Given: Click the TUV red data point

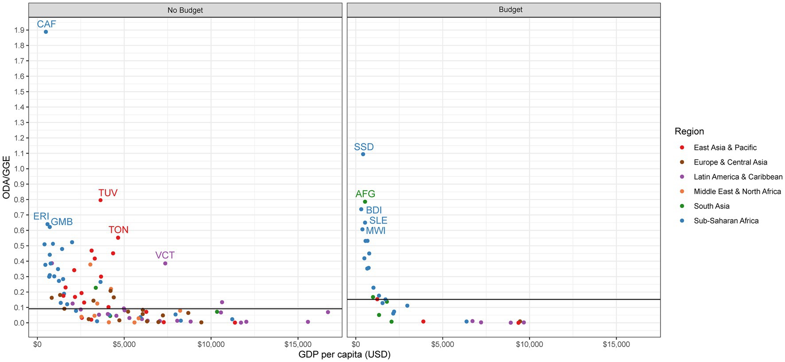Looking at the screenshot, I should tap(101, 200).
